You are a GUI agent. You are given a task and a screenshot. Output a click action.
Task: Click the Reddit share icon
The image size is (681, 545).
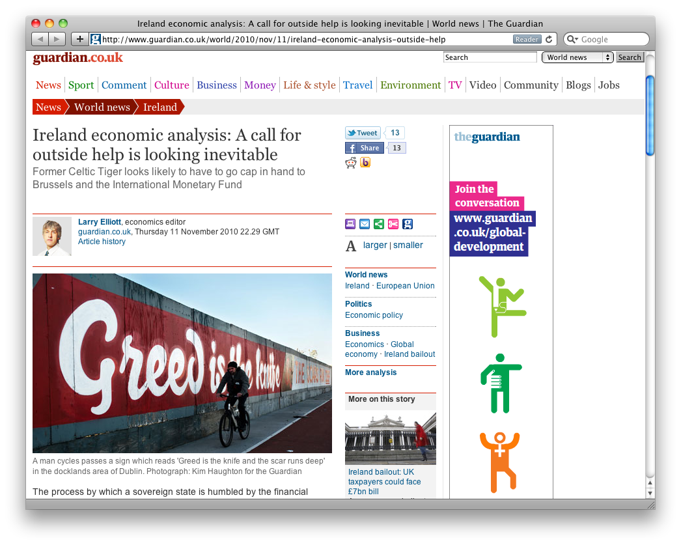(351, 163)
